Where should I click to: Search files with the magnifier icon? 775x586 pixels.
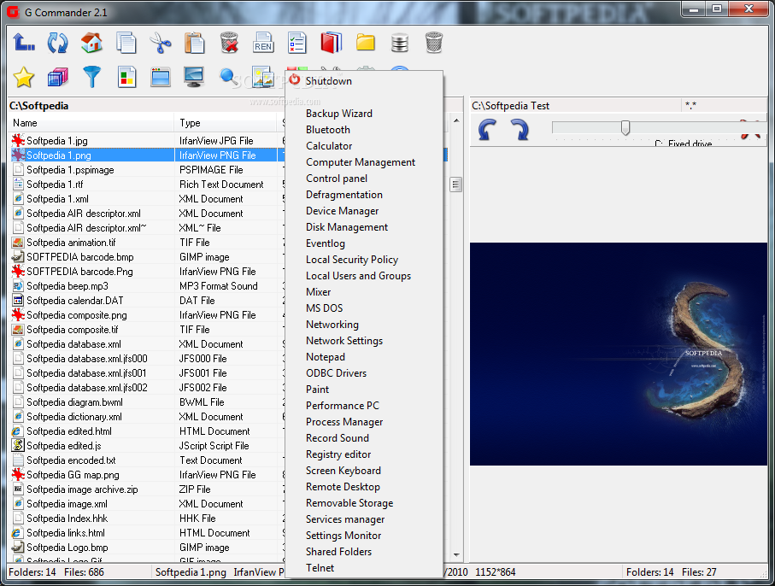228,77
